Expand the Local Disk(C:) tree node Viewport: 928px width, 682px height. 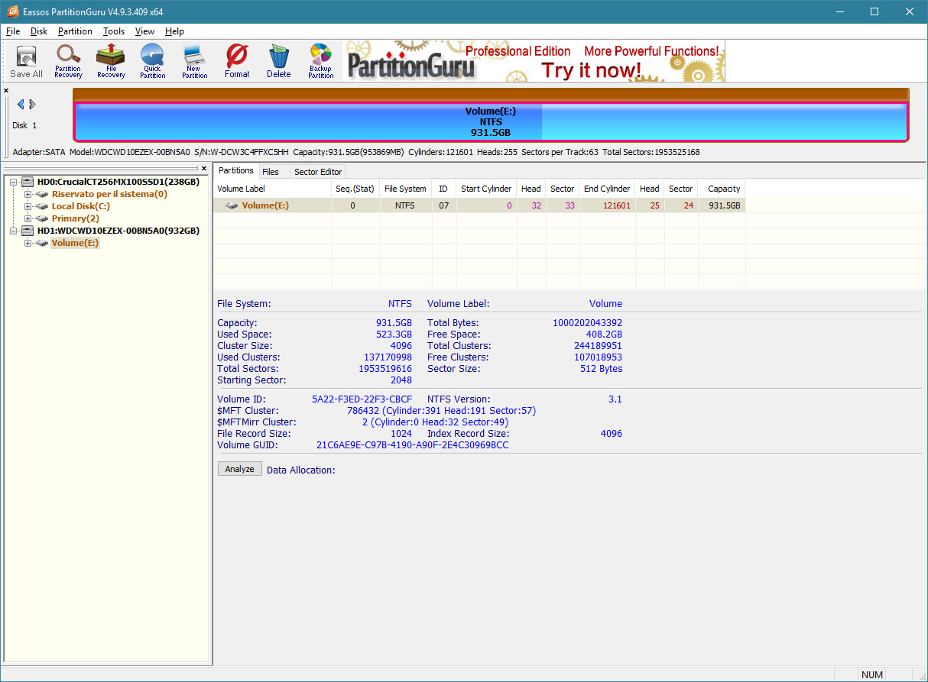[x=28, y=206]
